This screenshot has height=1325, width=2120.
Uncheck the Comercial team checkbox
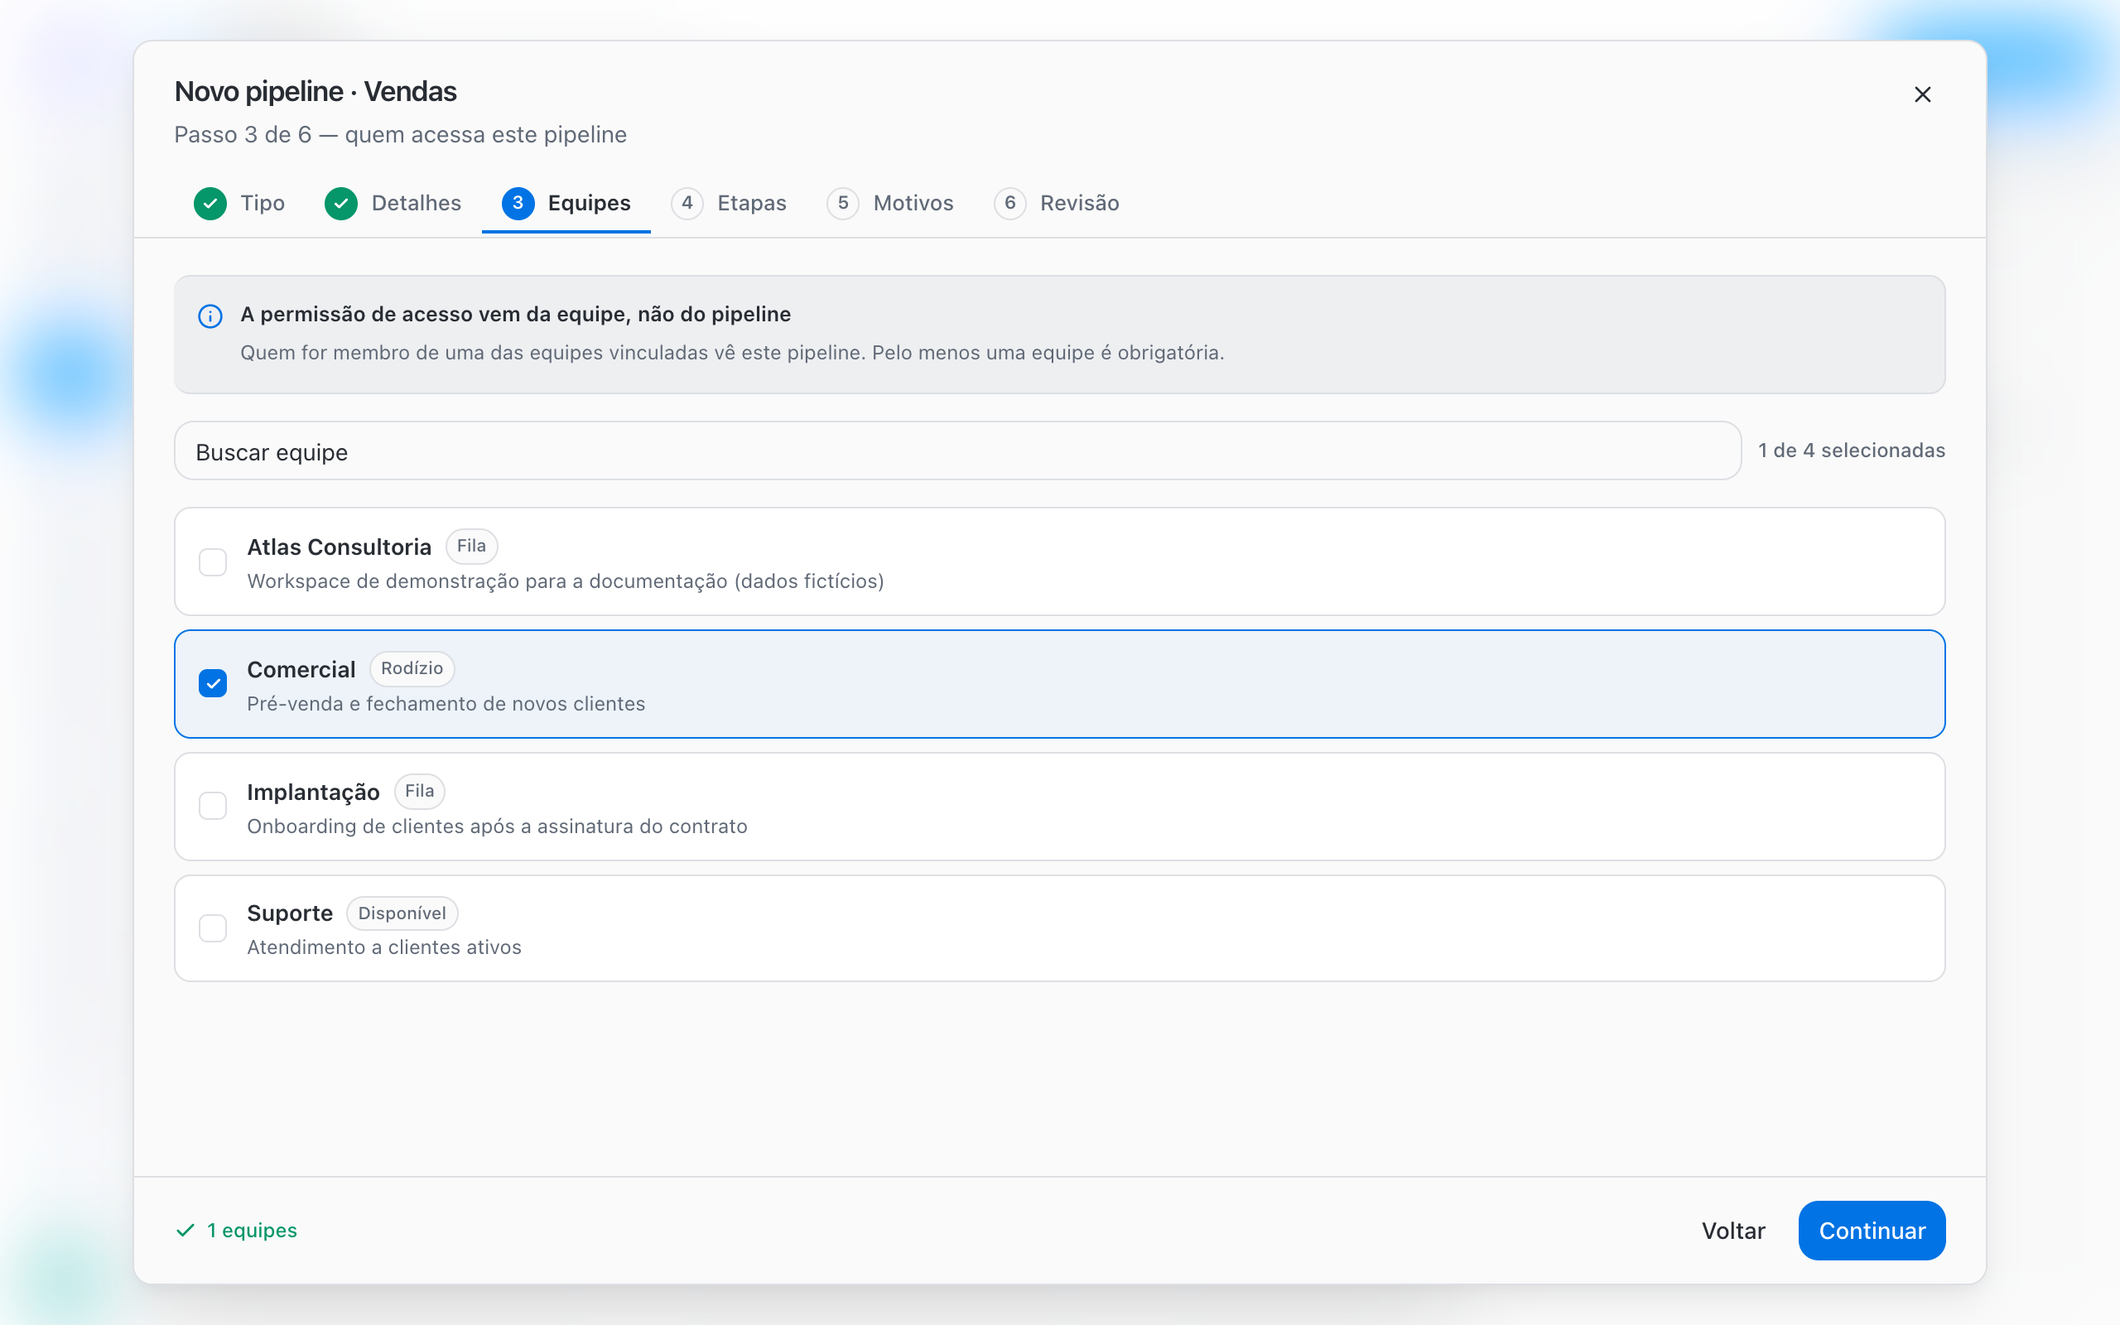(x=213, y=683)
